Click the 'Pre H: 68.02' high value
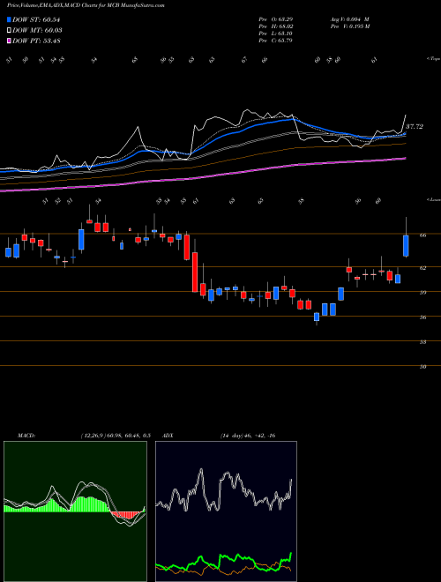Viewport: 441px width, 582px height. [275, 26]
